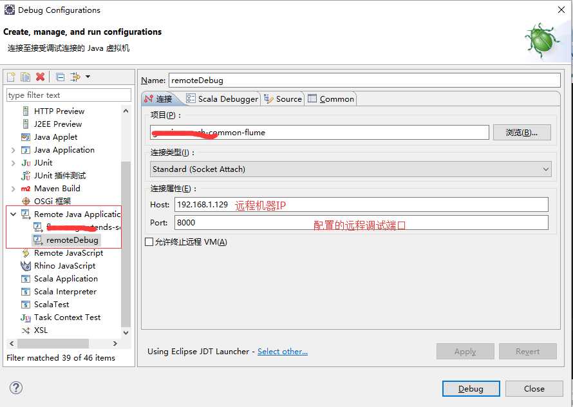Click the Debug button
Viewport: 573px width, 407px height.
click(x=471, y=389)
